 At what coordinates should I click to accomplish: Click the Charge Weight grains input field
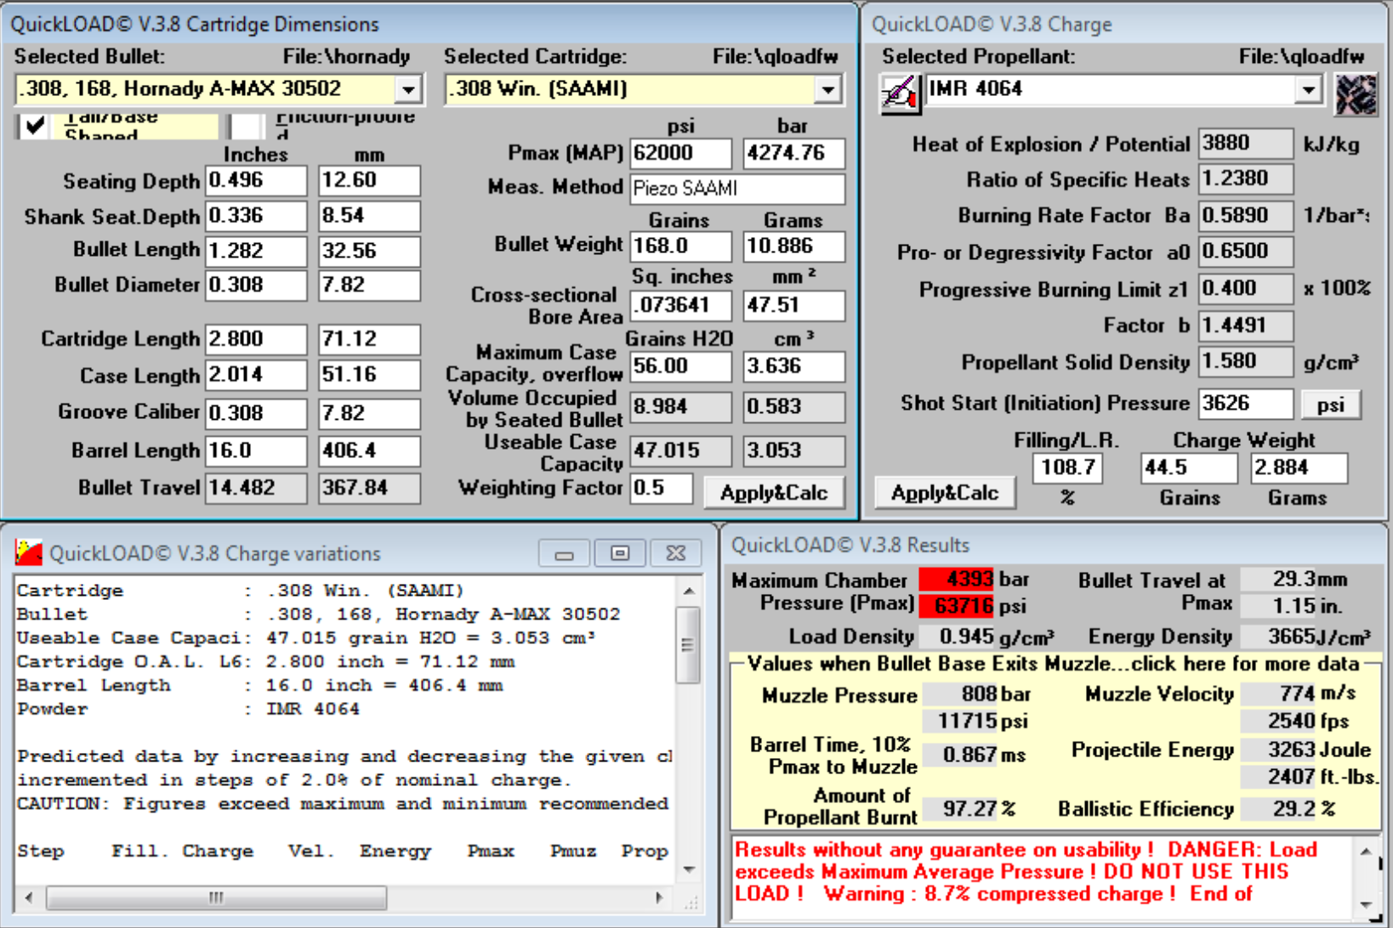point(1188,467)
